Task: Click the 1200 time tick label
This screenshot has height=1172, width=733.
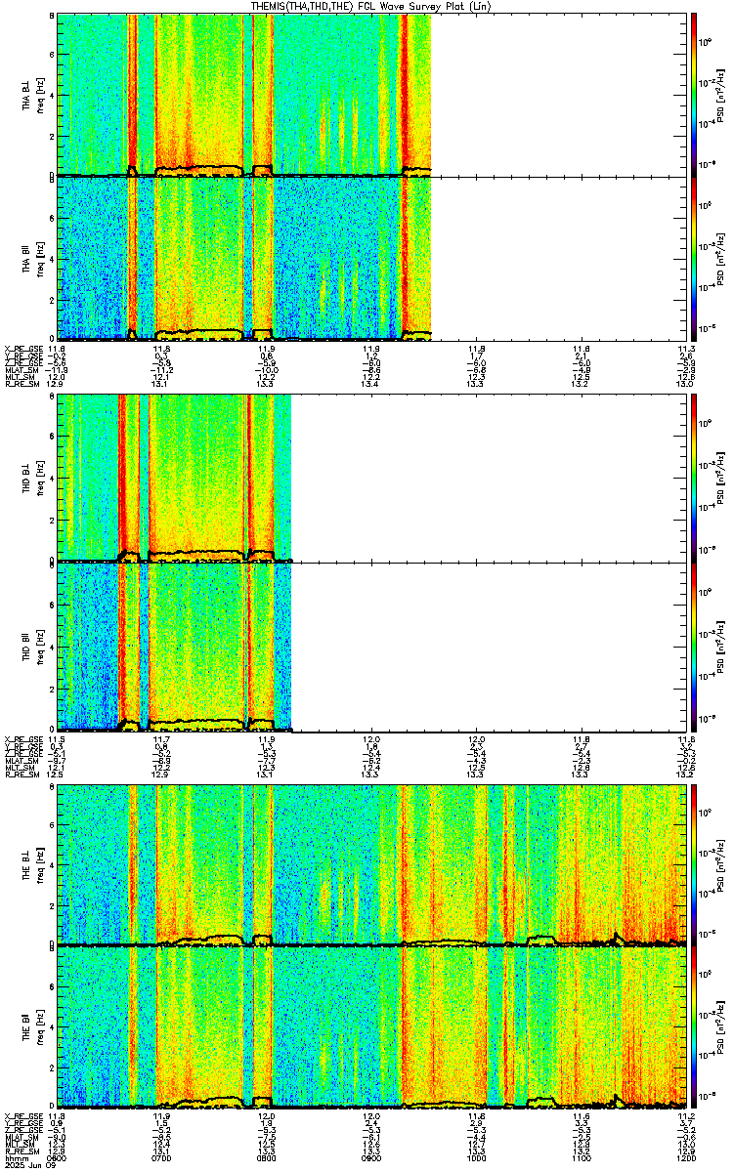Action: 684,1158
